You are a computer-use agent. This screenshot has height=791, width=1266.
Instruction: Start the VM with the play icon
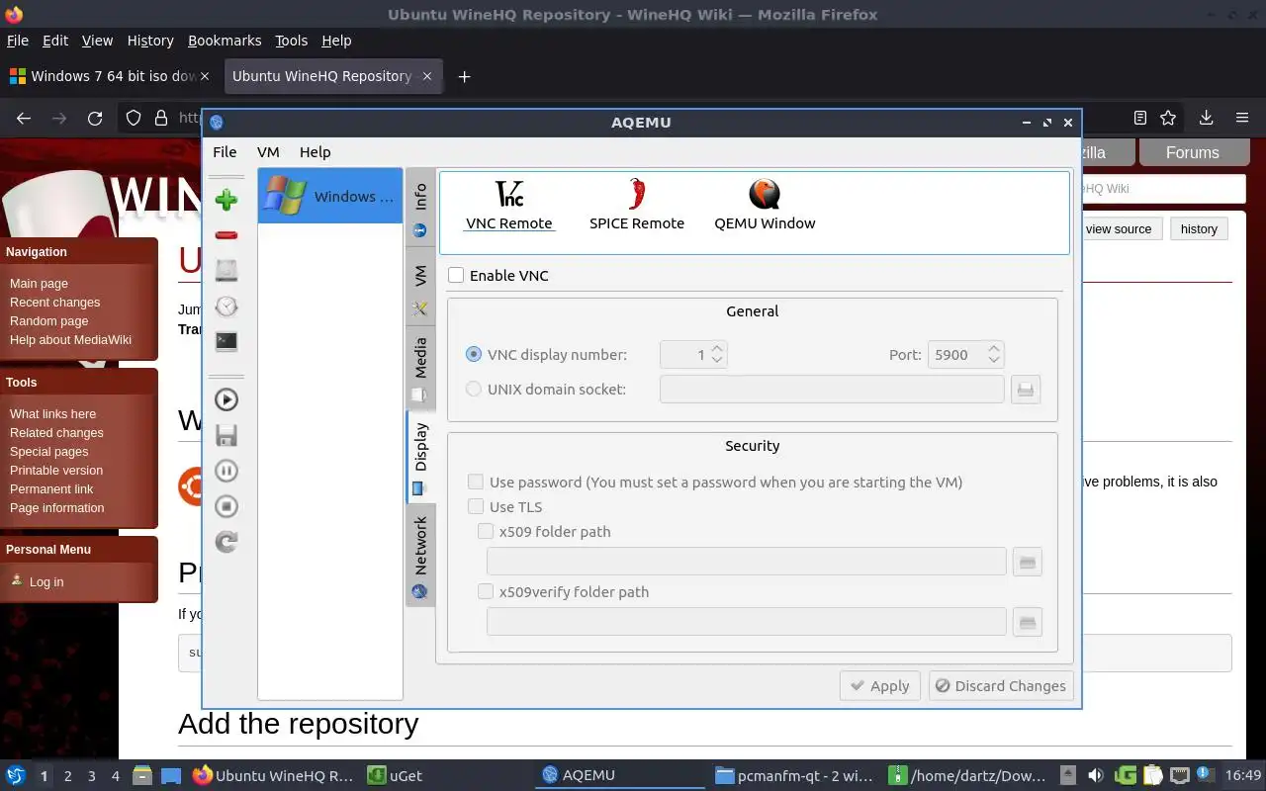tap(226, 399)
